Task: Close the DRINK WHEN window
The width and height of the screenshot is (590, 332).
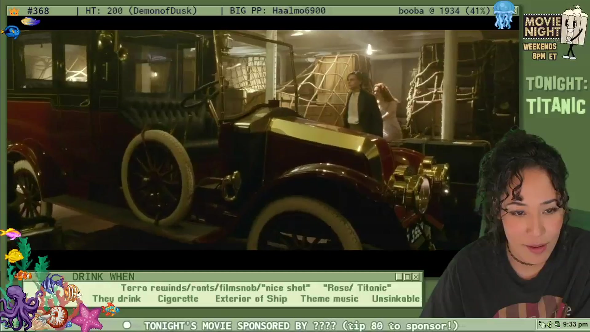Action: click(416, 277)
